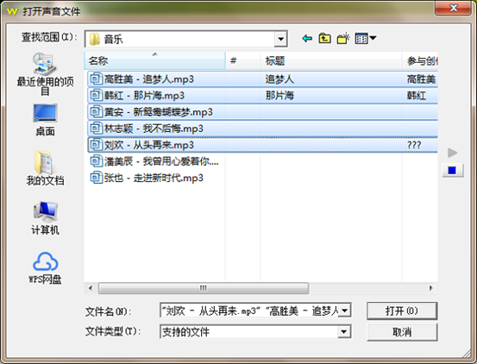477x364 pixels.
Task: Expand the 文件类型 dropdown
Action: (344, 331)
